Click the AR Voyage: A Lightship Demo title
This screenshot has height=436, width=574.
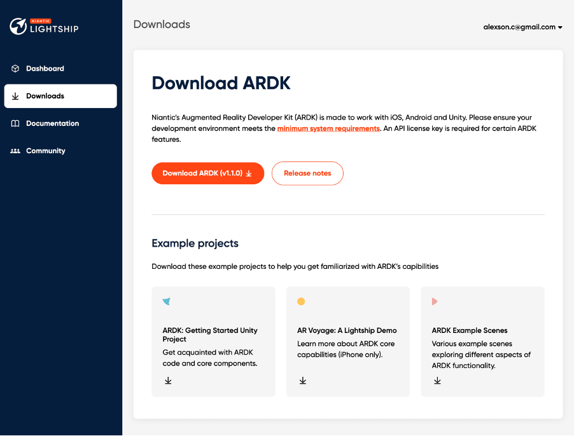347,330
